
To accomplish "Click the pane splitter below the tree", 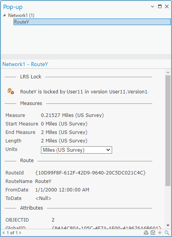I will pos(86,57).
